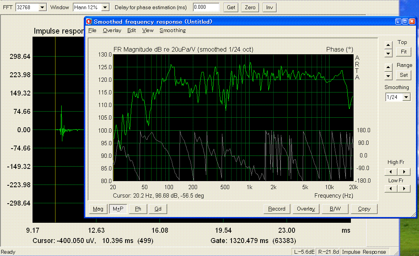This screenshot has width=419, height=256.
Task: Switch to Ph phase view
Action: click(x=138, y=209)
